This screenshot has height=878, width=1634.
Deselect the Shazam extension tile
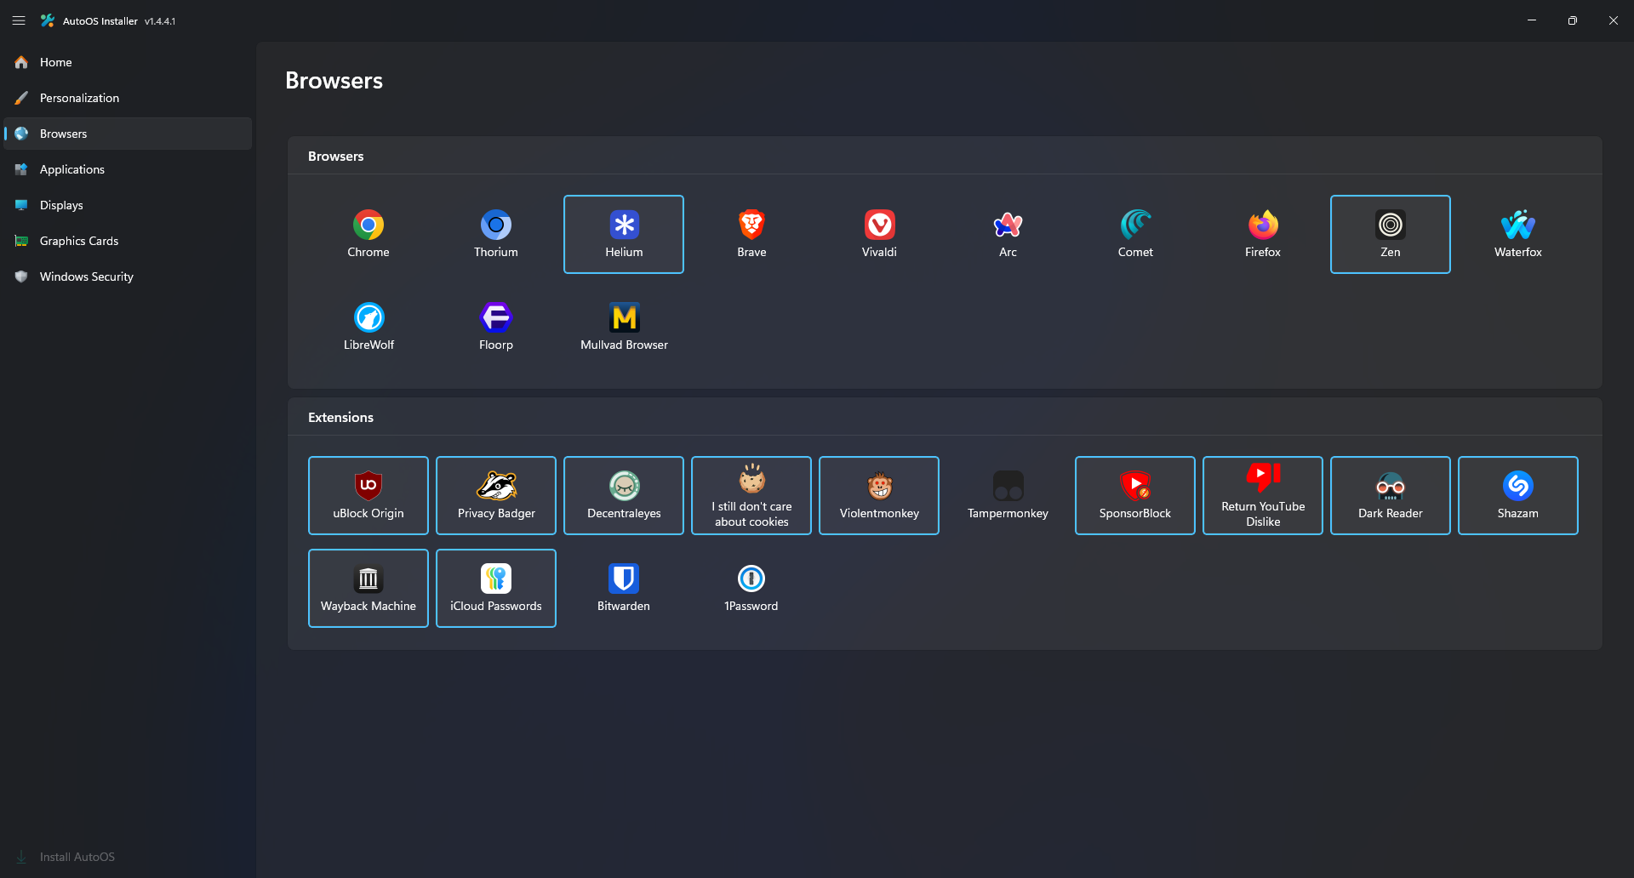(x=1518, y=495)
